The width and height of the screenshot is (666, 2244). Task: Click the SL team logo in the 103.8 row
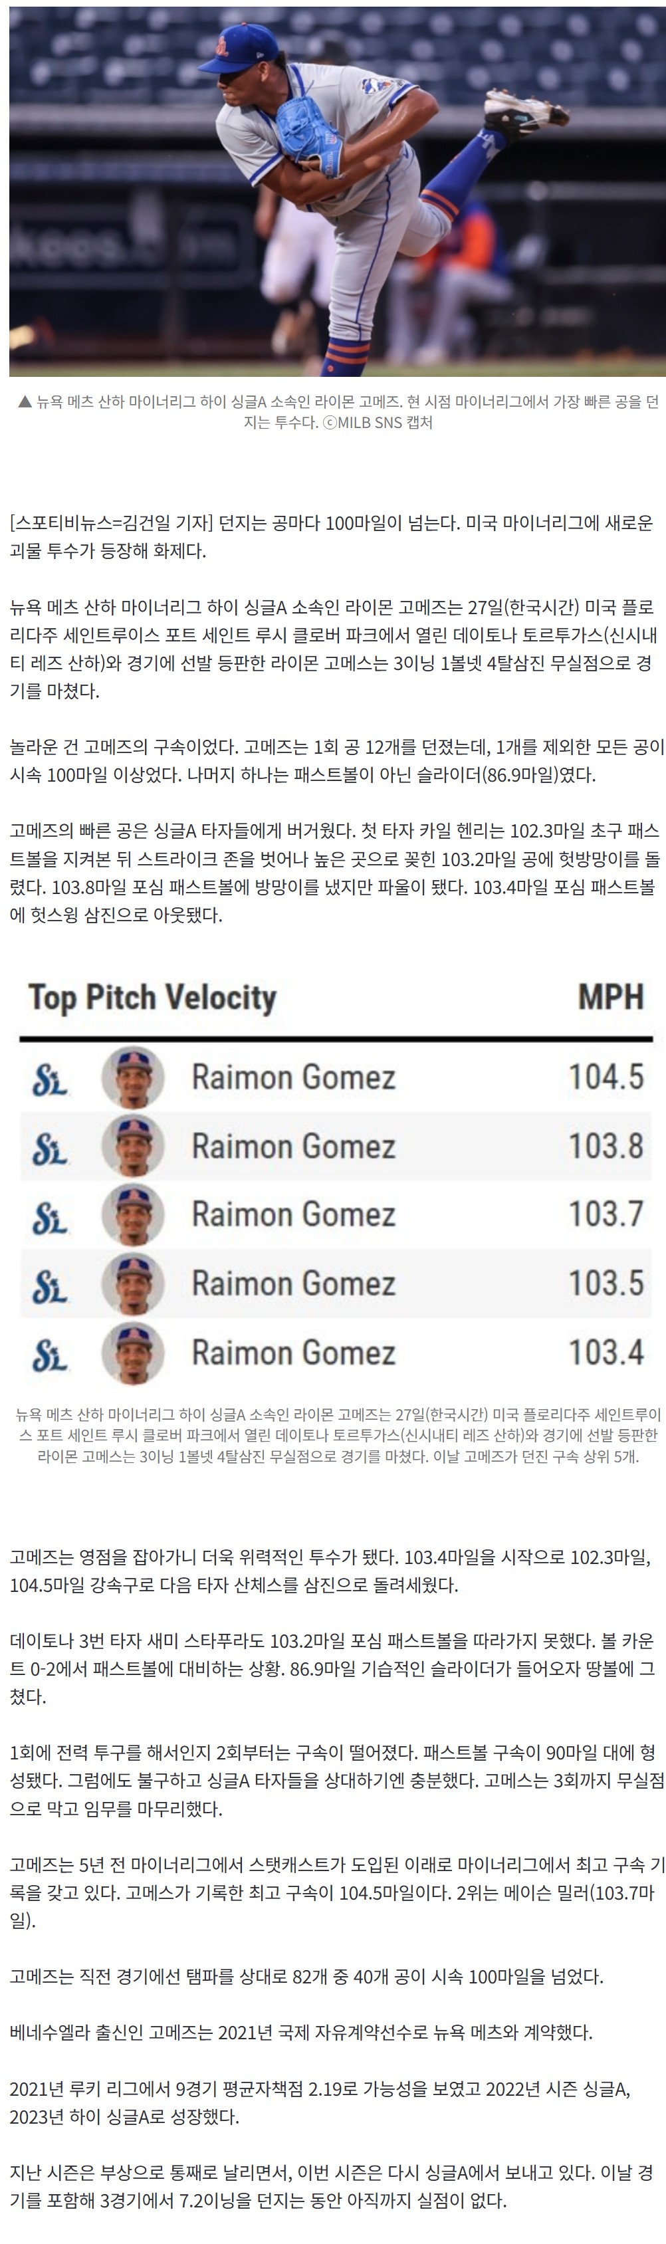coord(50,1147)
